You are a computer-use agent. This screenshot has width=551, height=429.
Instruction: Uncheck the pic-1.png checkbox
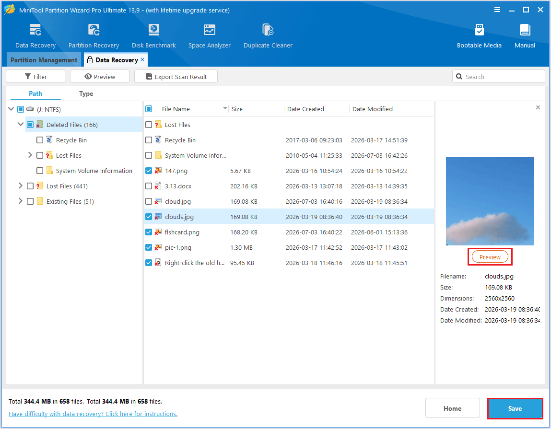coord(149,247)
